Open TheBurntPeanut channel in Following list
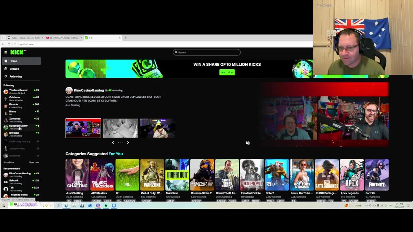Screen dimensions: 413x232 [21, 92]
